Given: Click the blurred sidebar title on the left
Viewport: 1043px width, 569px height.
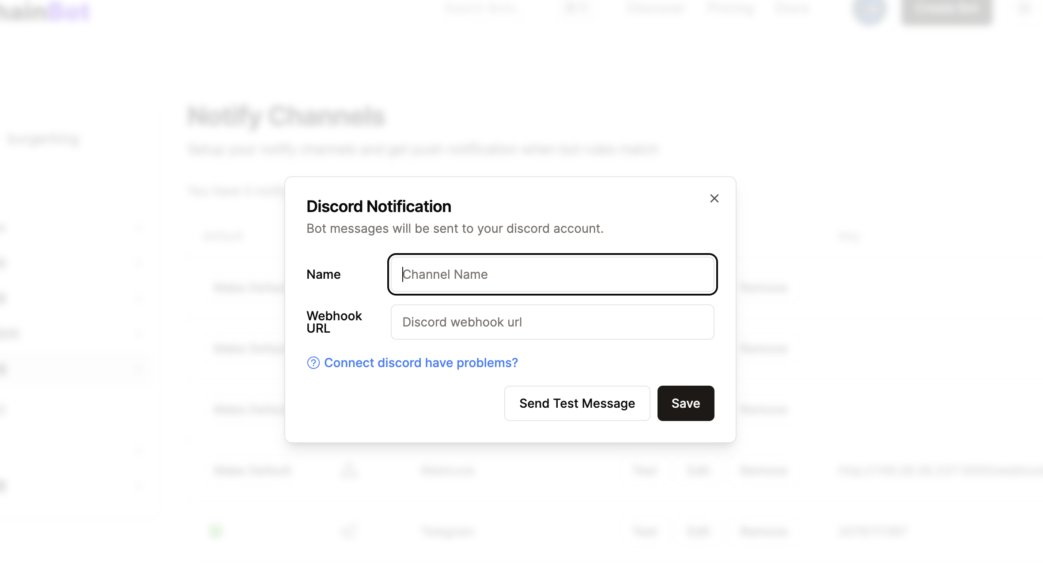Looking at the screenshot, I should click(x=43, y=139).
